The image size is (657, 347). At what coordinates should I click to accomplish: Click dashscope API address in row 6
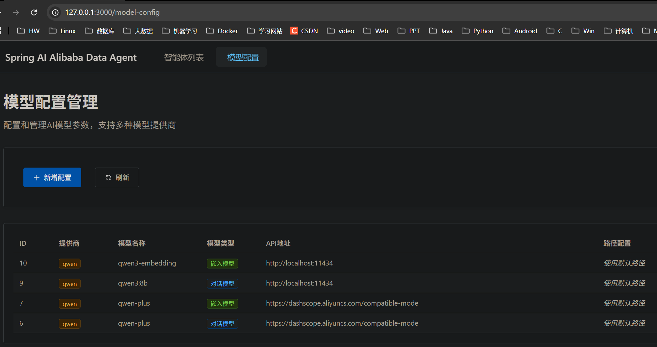[x=342, y=323]
